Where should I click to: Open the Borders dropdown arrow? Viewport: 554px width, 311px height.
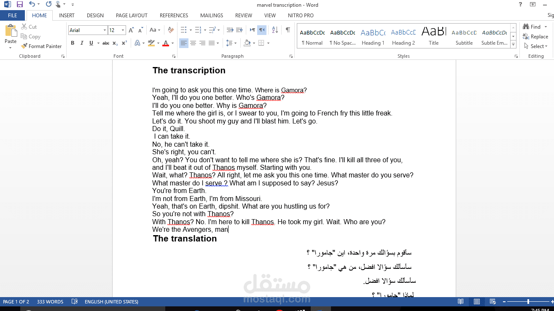[x=268, y=43]
